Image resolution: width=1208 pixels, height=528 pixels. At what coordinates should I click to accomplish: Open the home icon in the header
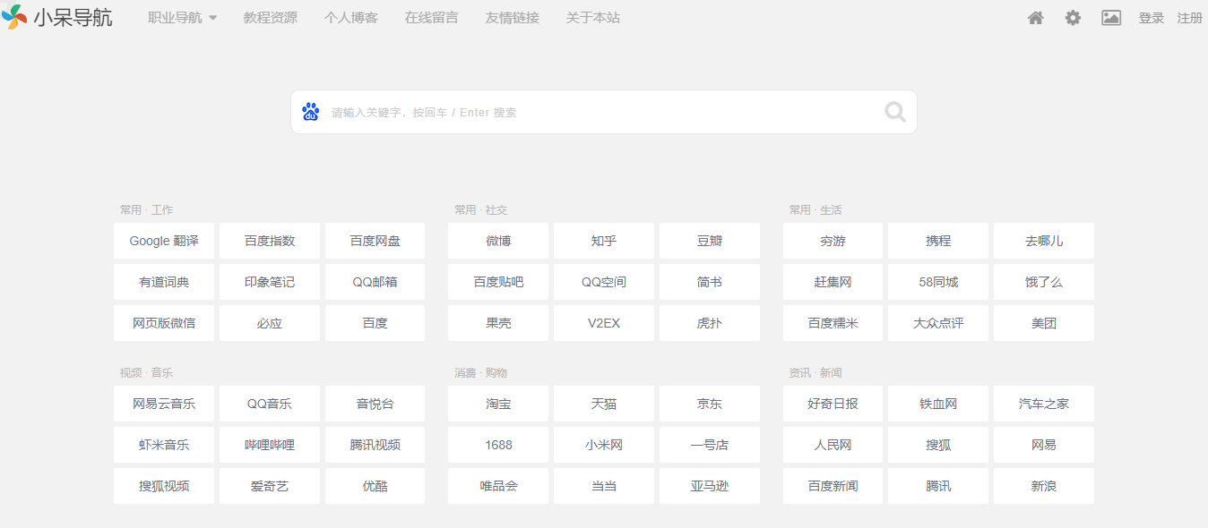pyautogui.click(x=1035, y=18)
